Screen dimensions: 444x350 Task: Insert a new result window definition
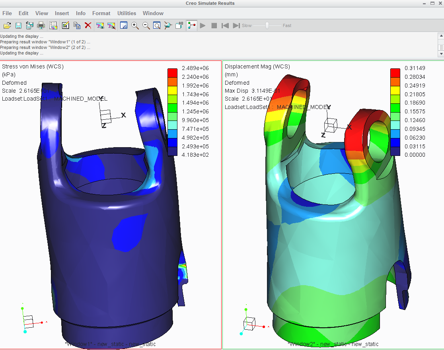[53, 25]
